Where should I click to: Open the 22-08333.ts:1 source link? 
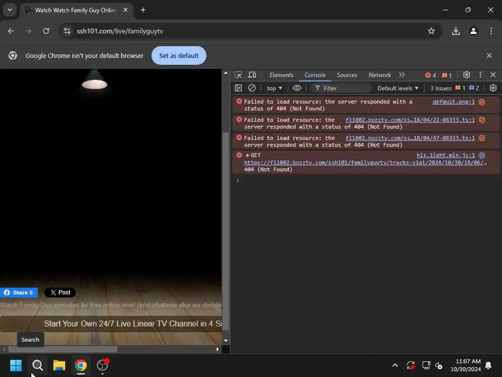click(x=410, y=120)
